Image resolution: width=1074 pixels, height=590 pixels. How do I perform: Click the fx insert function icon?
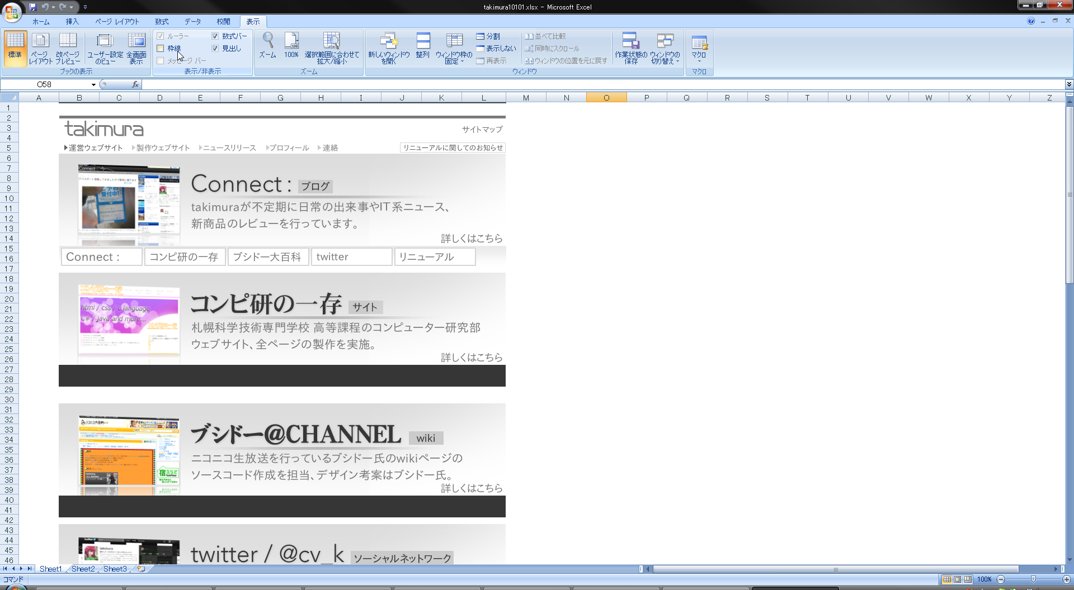click(135, 84)
